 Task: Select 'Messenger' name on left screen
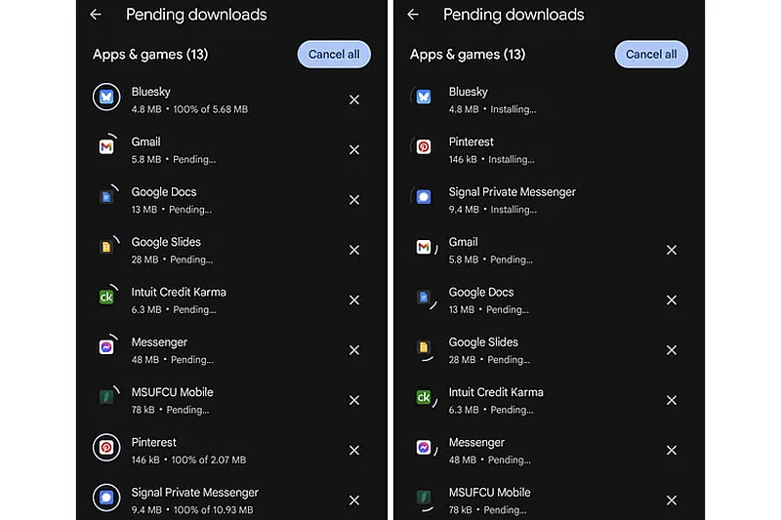[159, 342]
